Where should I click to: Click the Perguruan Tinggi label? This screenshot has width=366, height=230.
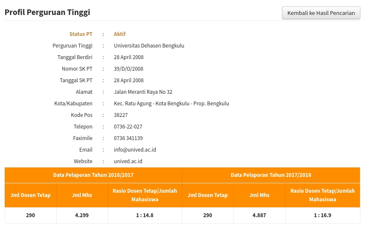73,46
